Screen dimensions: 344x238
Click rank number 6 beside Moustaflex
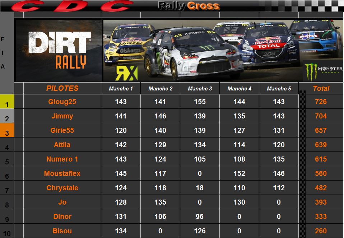coord(7,176)
